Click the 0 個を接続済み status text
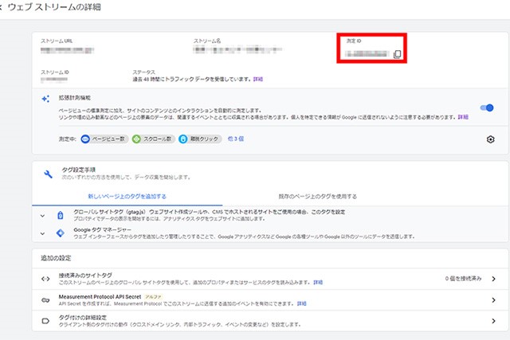 (x=463, y=279)
